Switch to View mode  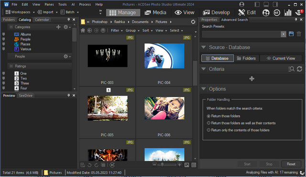185,12
